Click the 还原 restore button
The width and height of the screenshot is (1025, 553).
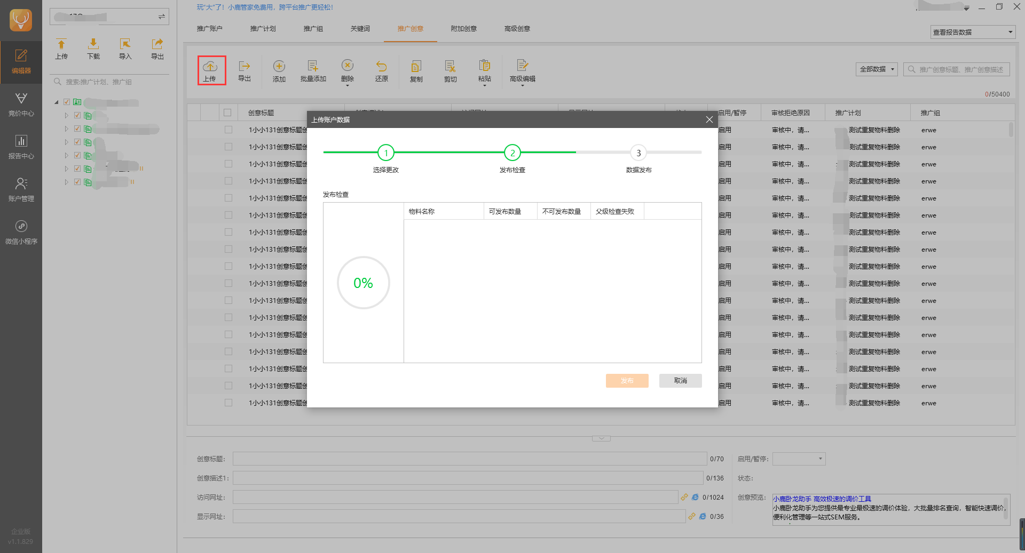coord(382,71)
